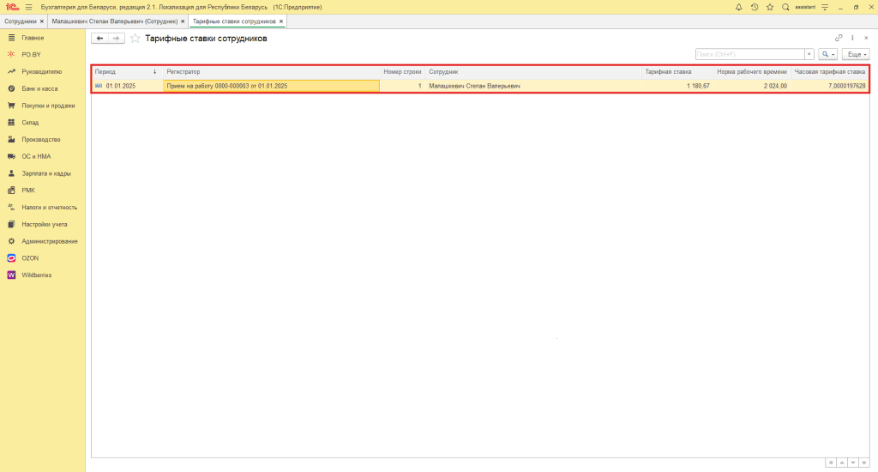Screen dimensions: 878x472
Task: Select the 1 180,67 rate cell
Action: click(677, 86)
